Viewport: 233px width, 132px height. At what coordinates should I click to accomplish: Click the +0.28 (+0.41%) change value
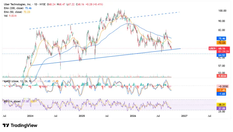[x=94, y=5]
